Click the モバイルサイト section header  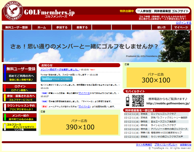click(157, 91)
